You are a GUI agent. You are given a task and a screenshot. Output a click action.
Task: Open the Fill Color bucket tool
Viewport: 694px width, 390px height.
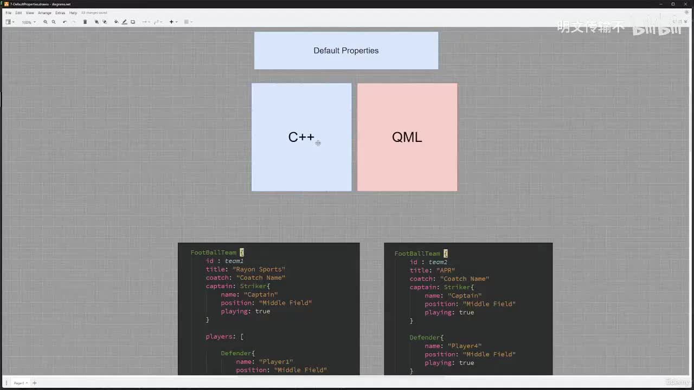click(116, 22)
